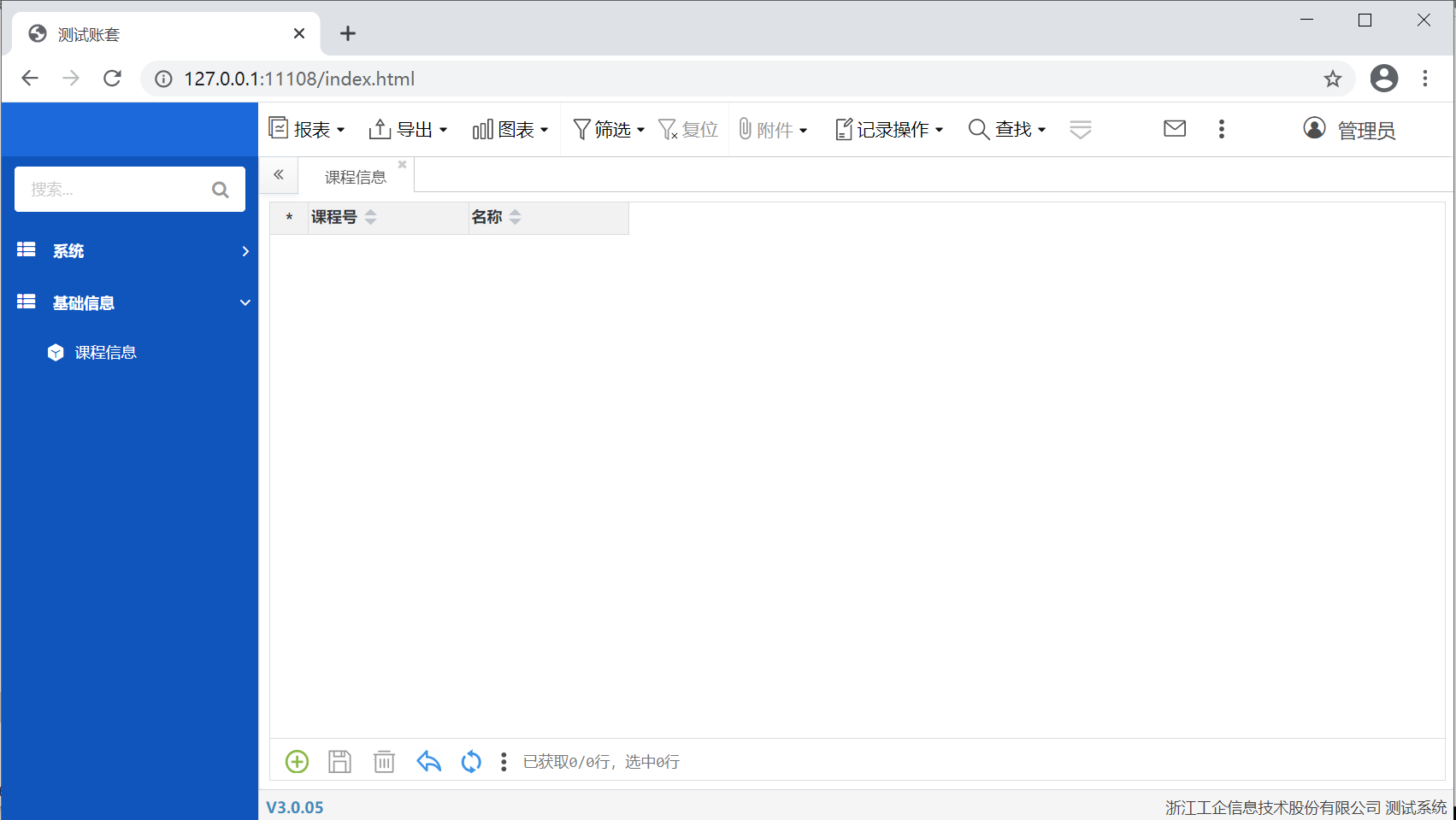This screenshot has height=820, width=1456.
Task: Open the browser profile icon
Action: tap(1384, 79)
